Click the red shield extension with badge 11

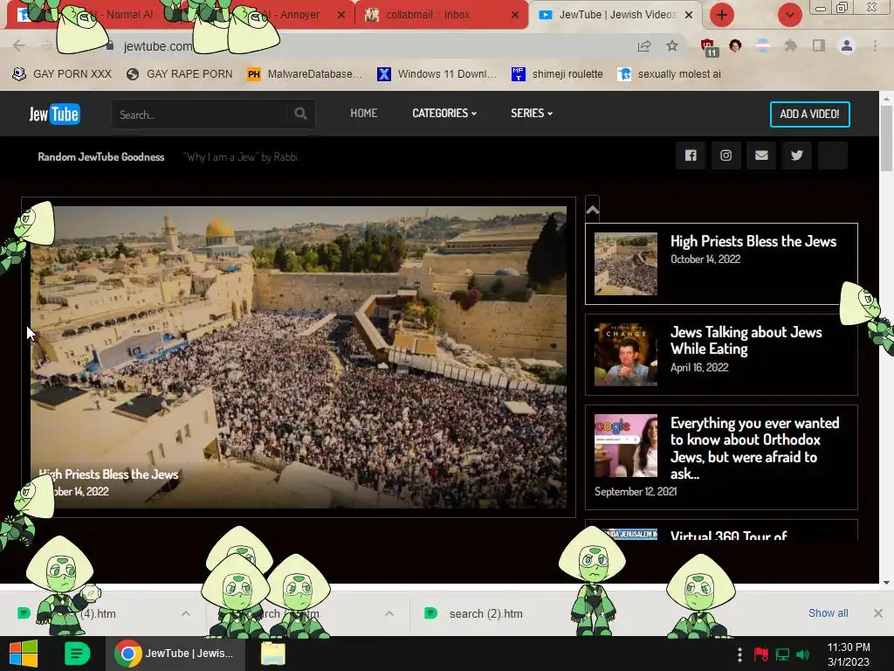click(x=708, y=47)
